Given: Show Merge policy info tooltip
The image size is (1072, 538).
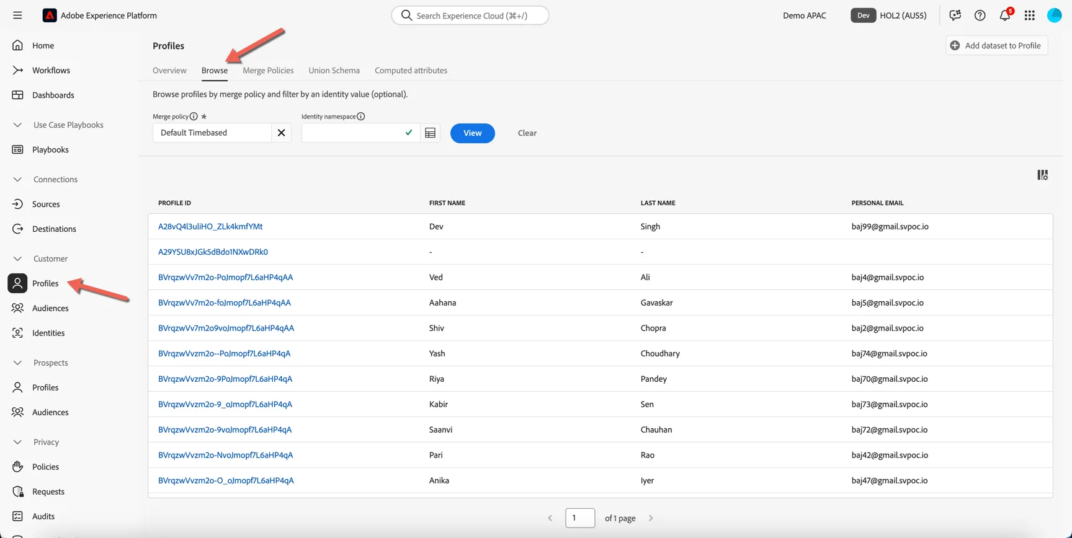Looking at the screenshot, I should [194, 117].
